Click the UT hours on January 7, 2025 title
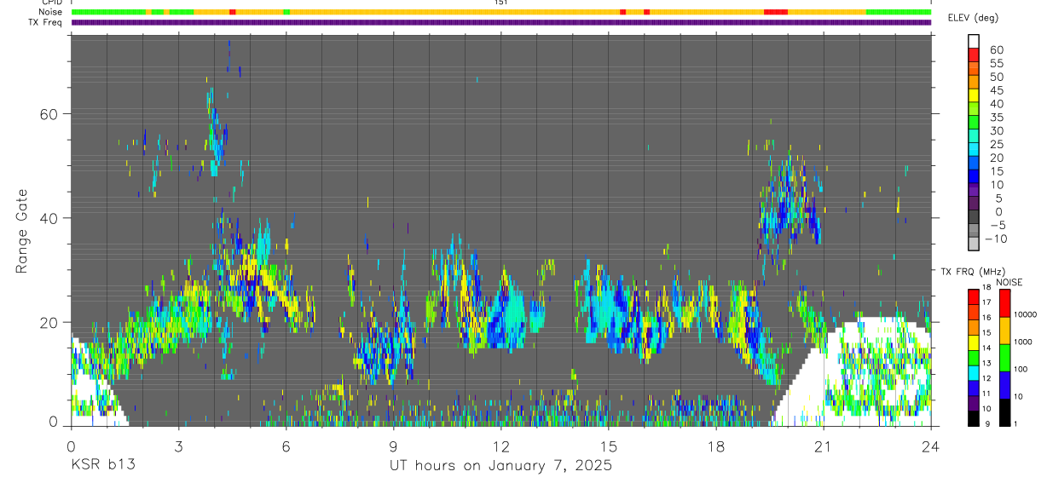This screenshot has width=1047, height=483. (500, 465)
